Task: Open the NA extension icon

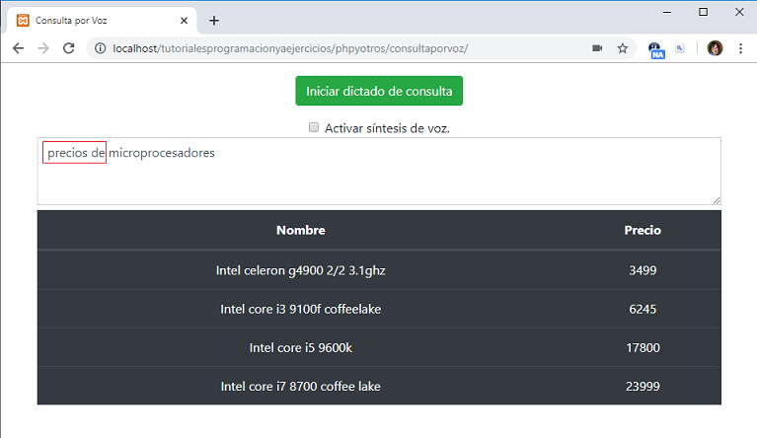Action: pyautogui.click(x=656, y=50)
